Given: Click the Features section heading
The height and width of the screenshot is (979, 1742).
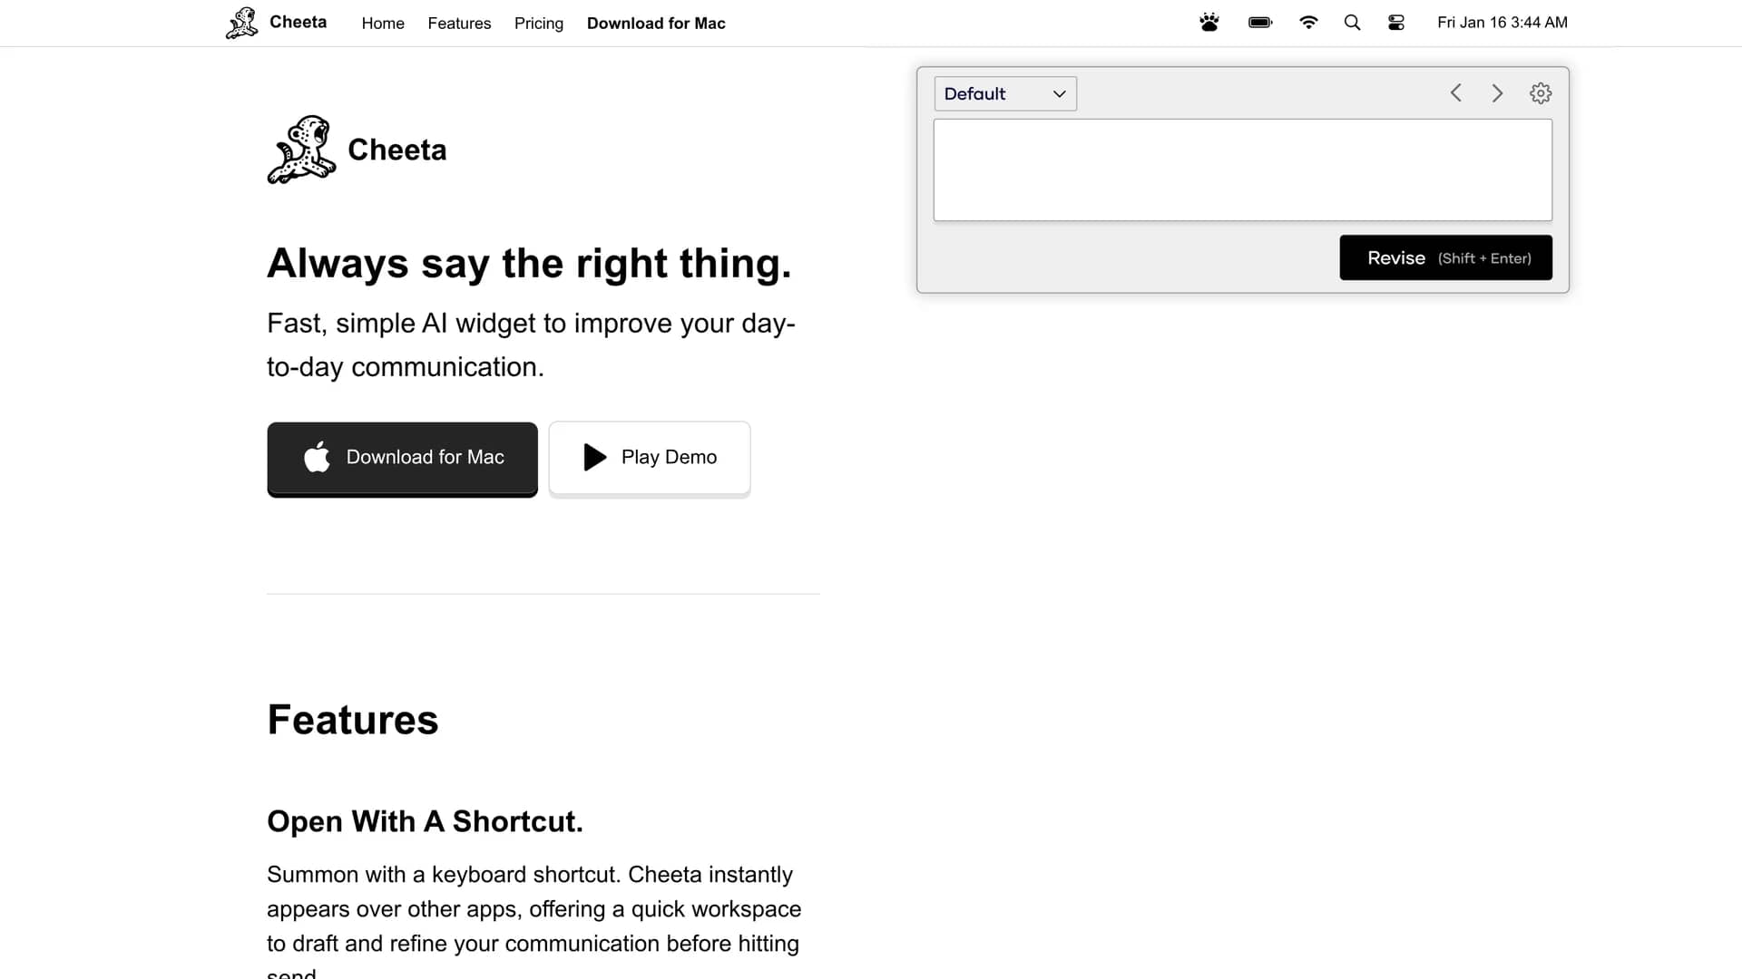Looking at the screenshot, I should (353, 720).
